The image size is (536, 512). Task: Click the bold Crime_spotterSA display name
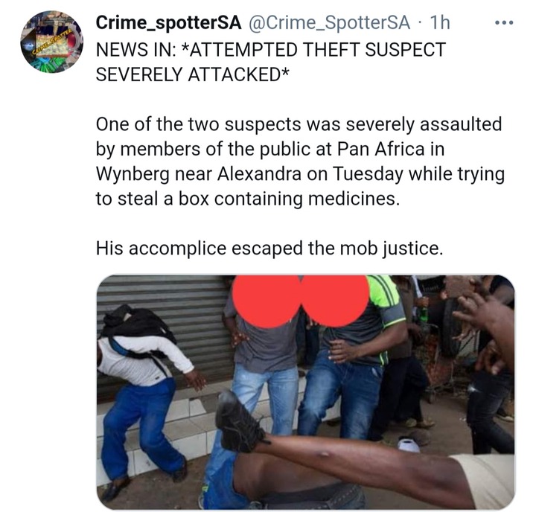[168, 23]
